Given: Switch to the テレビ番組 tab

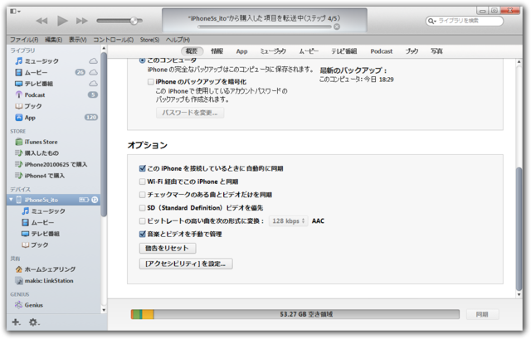Looking at the screenshot, I should click(x=343, y=51).
